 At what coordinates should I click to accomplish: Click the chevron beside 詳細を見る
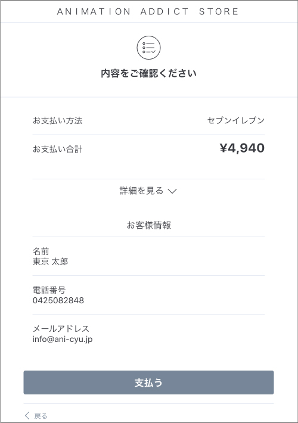click(172, 191)
